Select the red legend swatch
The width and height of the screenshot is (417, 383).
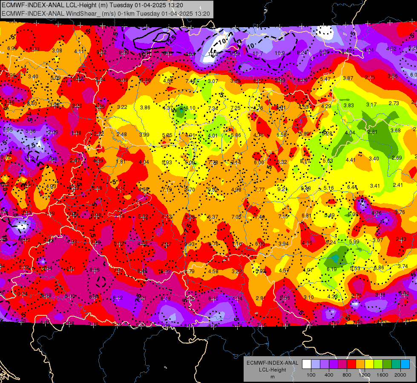click(x=351, y=364)
